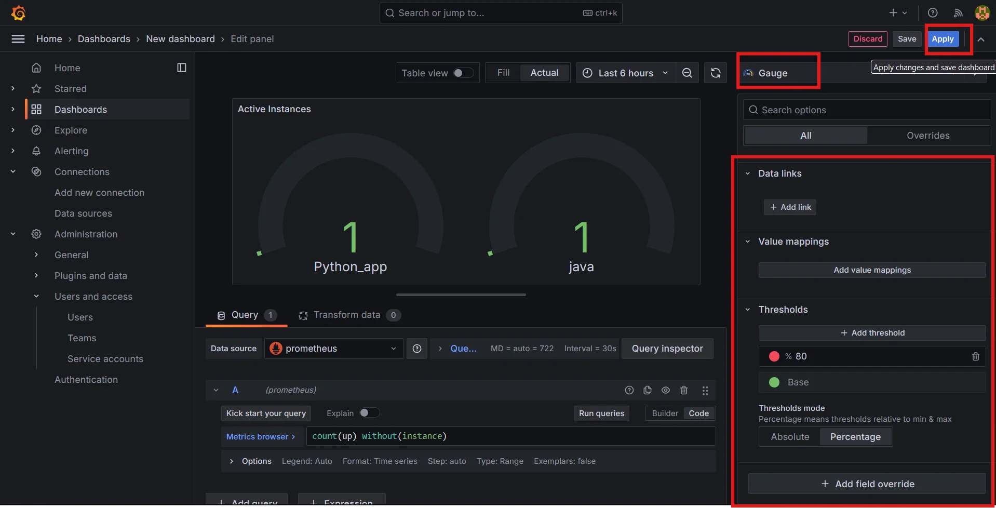Apply changes with Apply button

point(943,39)
